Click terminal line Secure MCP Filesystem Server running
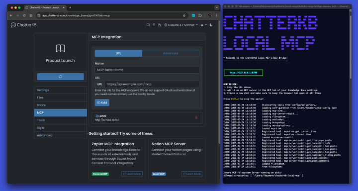 [x=252, y=173]
